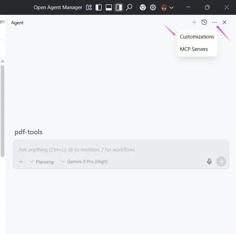Minimize the application window
Image resolution: width=236 pixels, height=234 pixels.
tap(188, 7)
